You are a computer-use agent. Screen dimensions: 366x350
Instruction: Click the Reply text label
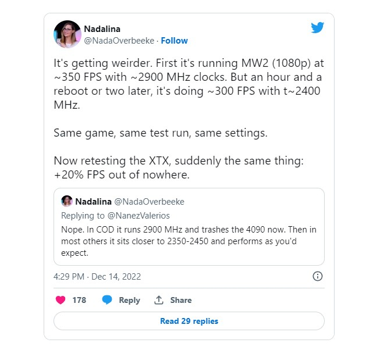pyautogui.click(x=129, y=300)
